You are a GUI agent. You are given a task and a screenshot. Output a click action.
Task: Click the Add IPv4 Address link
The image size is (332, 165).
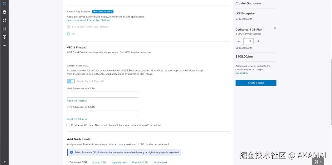click(77, 101)
